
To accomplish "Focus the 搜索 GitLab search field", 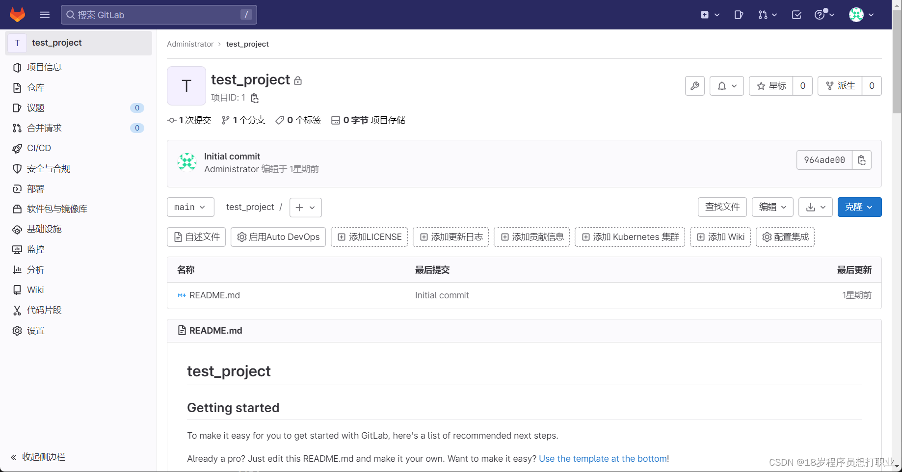I will pos(159,15).
